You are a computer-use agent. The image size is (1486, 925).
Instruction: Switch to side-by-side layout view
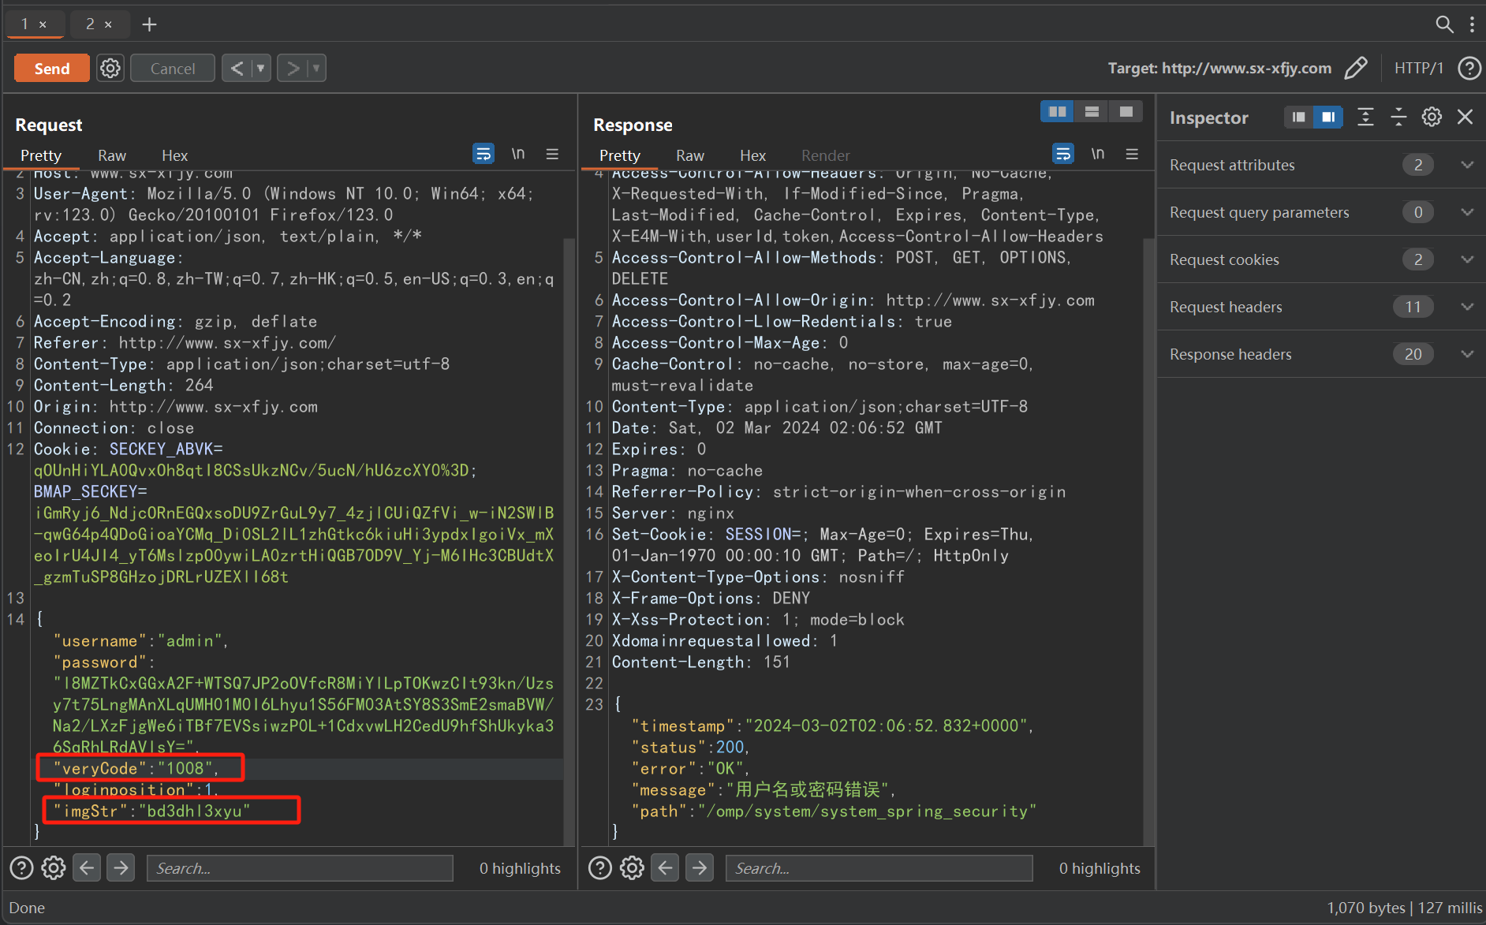1057,112
